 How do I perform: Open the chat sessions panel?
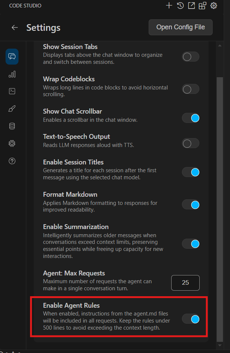point(12,56)
